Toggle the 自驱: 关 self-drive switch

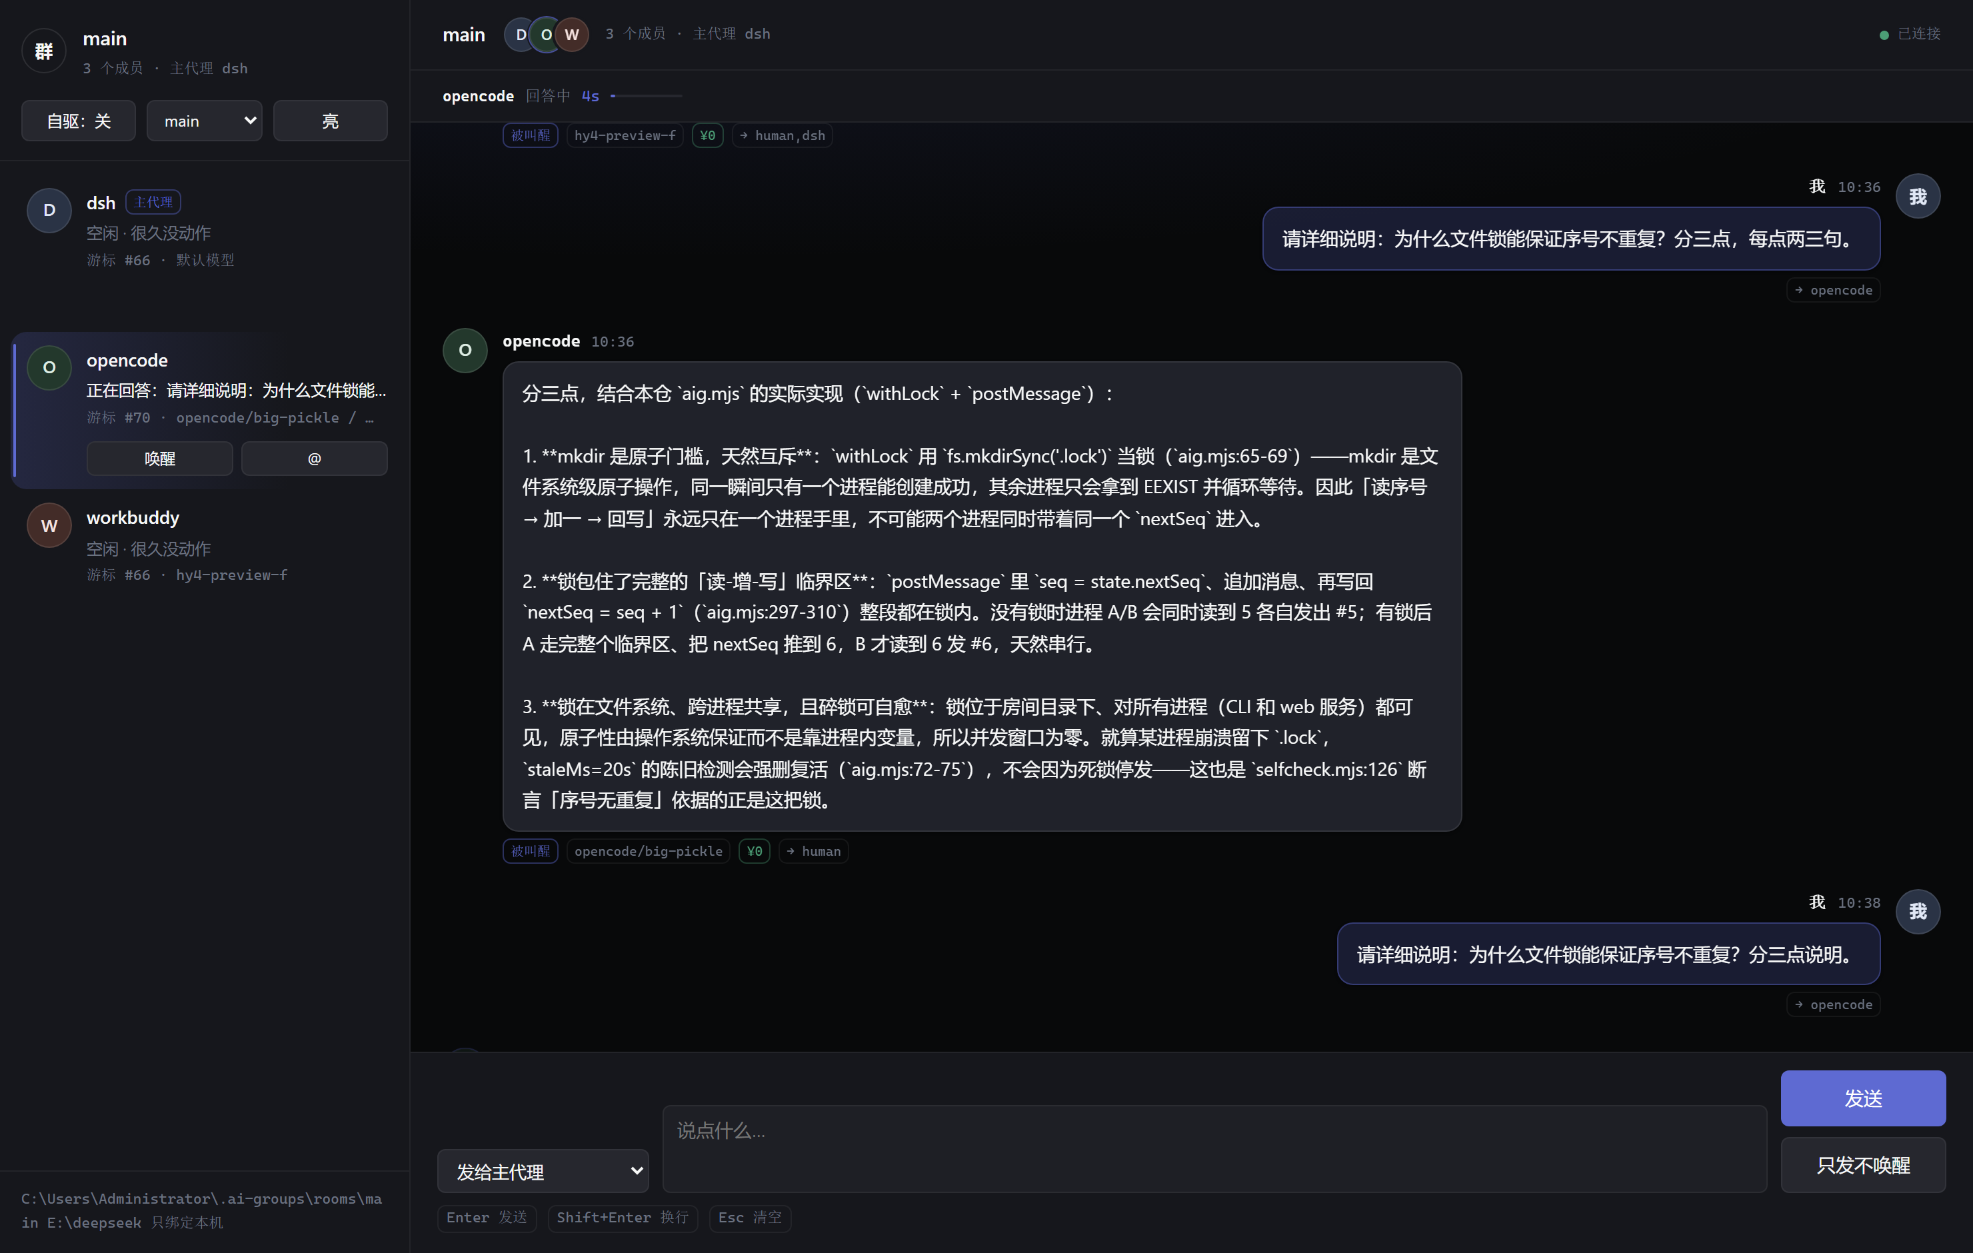click(x=79, y=121)
